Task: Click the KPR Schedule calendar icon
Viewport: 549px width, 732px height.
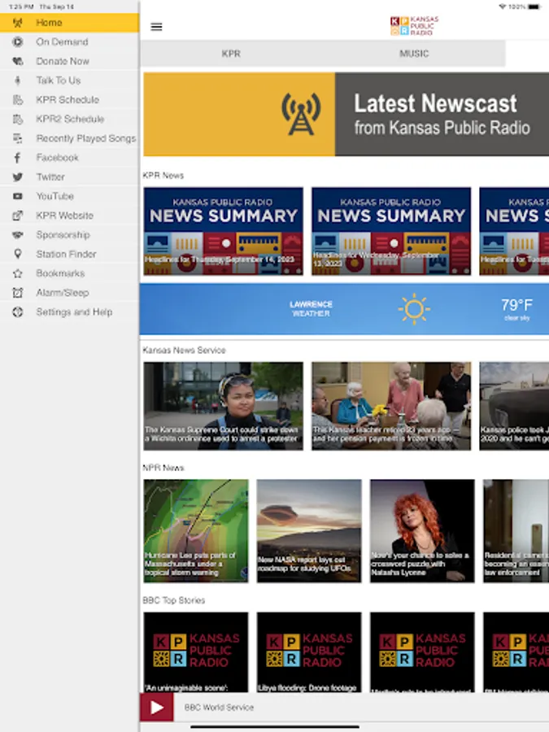Action: point(18,100)
